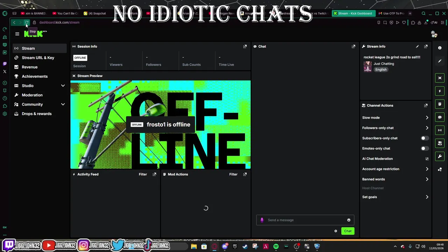The image size is (448, 252).
Task: Open the emoji picker in chat input
Action: coord(349,220)
